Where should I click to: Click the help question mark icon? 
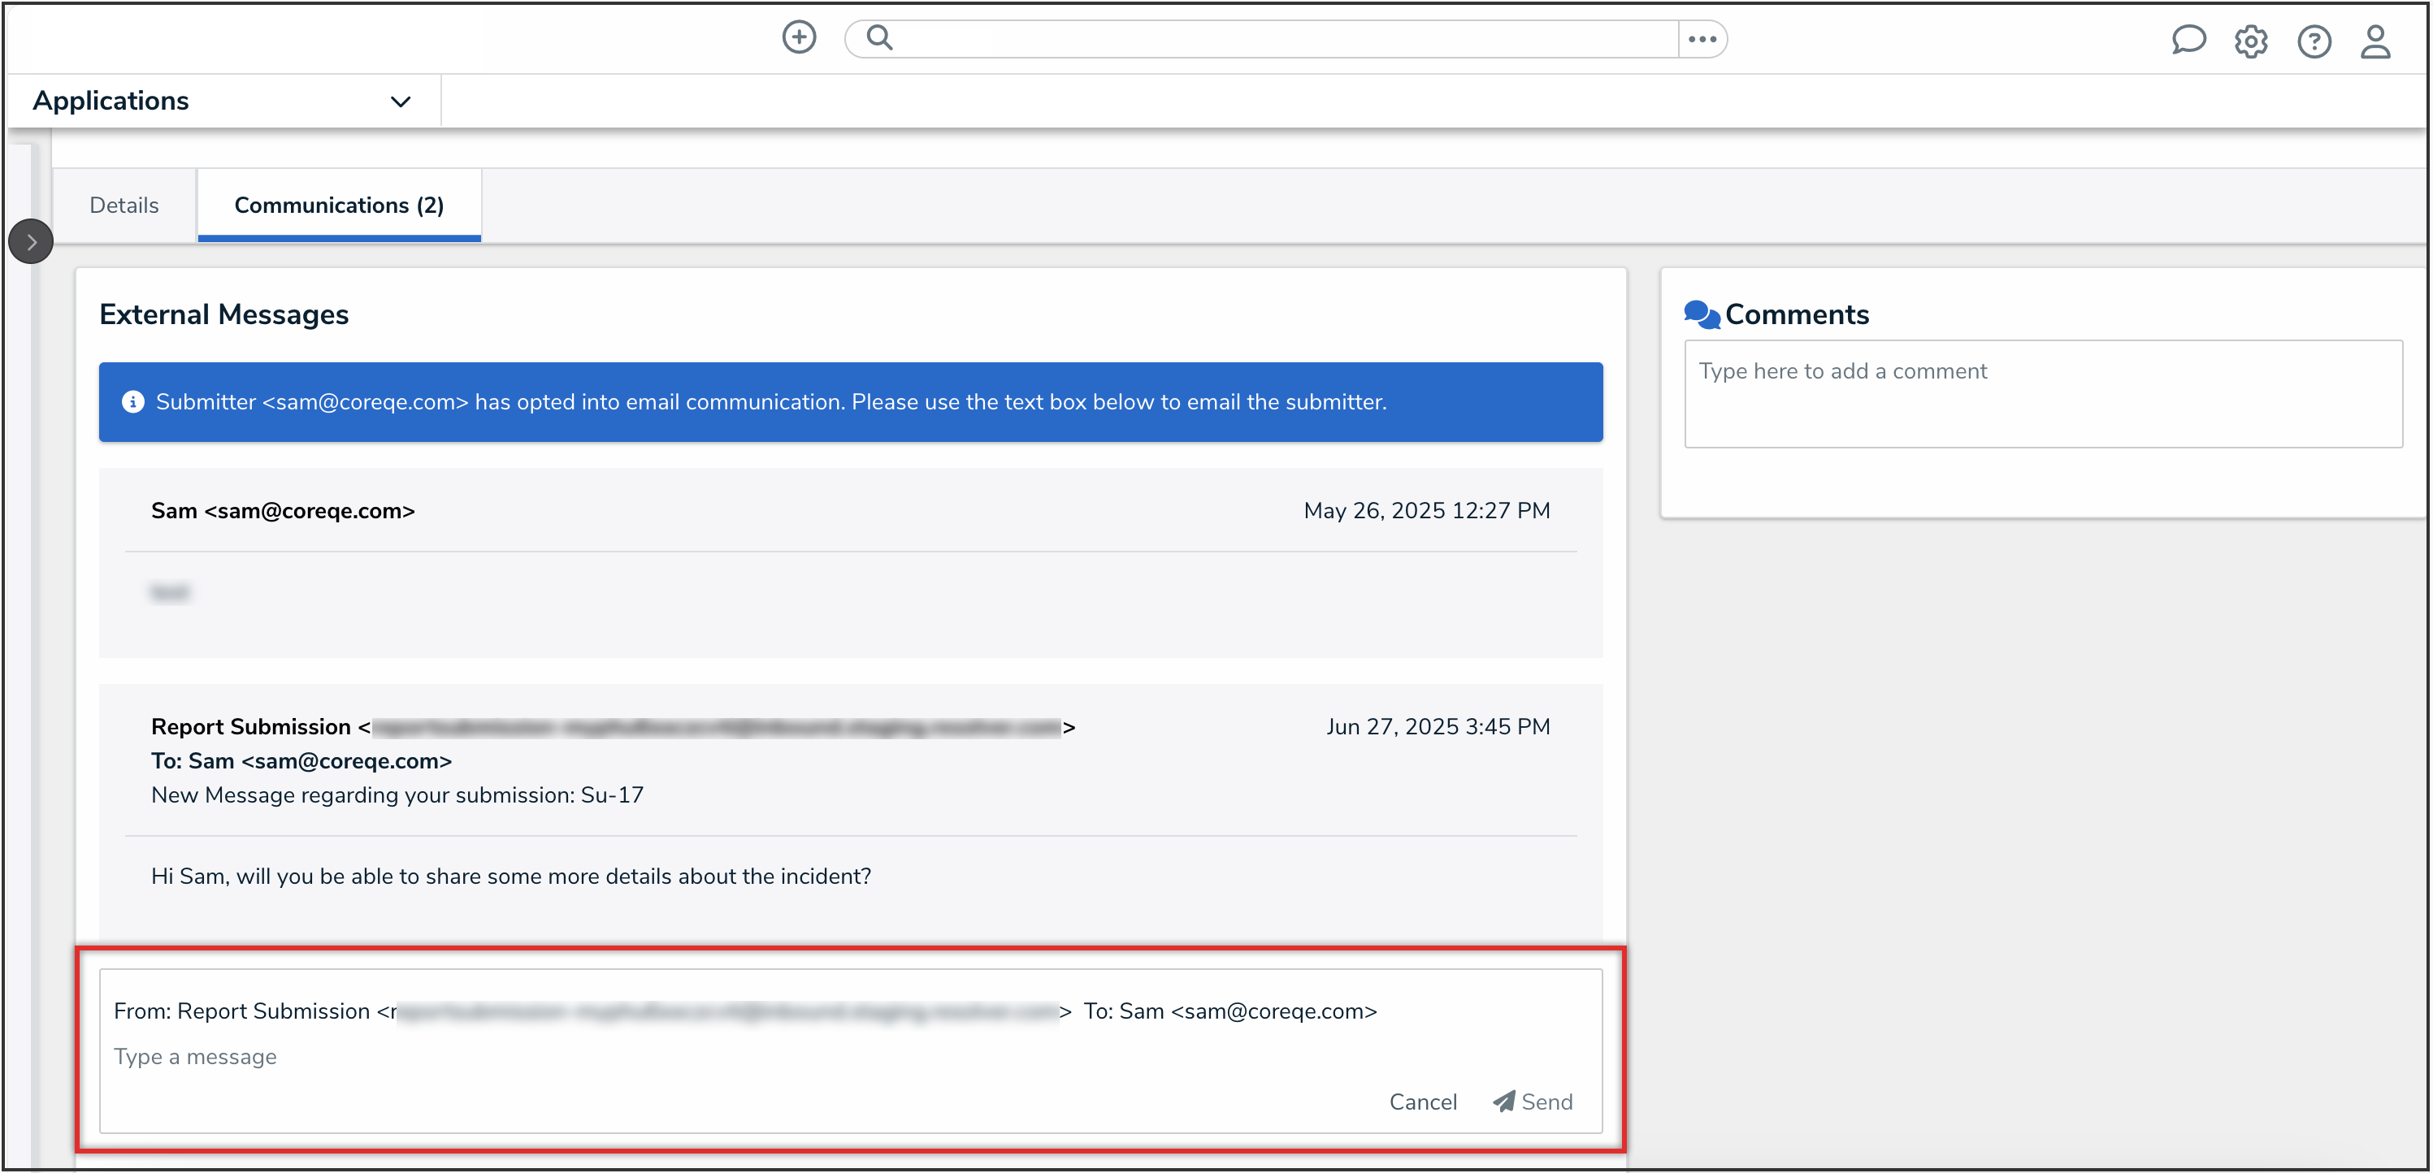point(2314,41)
